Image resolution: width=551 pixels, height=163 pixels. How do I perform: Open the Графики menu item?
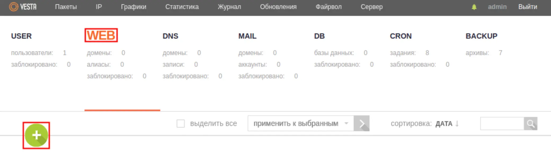[134, 7]
